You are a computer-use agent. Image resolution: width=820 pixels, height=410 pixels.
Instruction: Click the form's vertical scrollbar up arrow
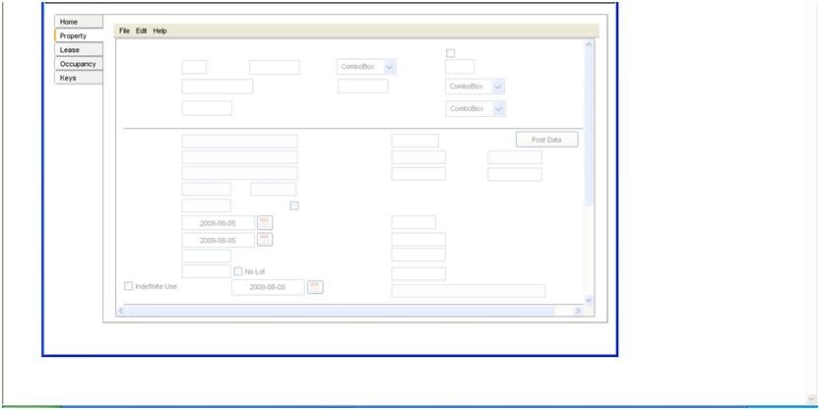tap(589, 45)
